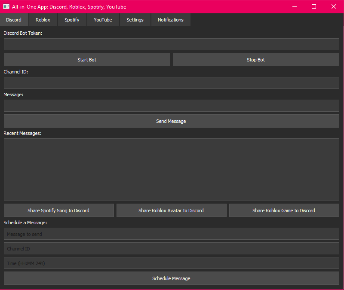Viewport: 344px width, 290px height.
Task: Switch to the Roblox tab
Action: click(43, 20)
